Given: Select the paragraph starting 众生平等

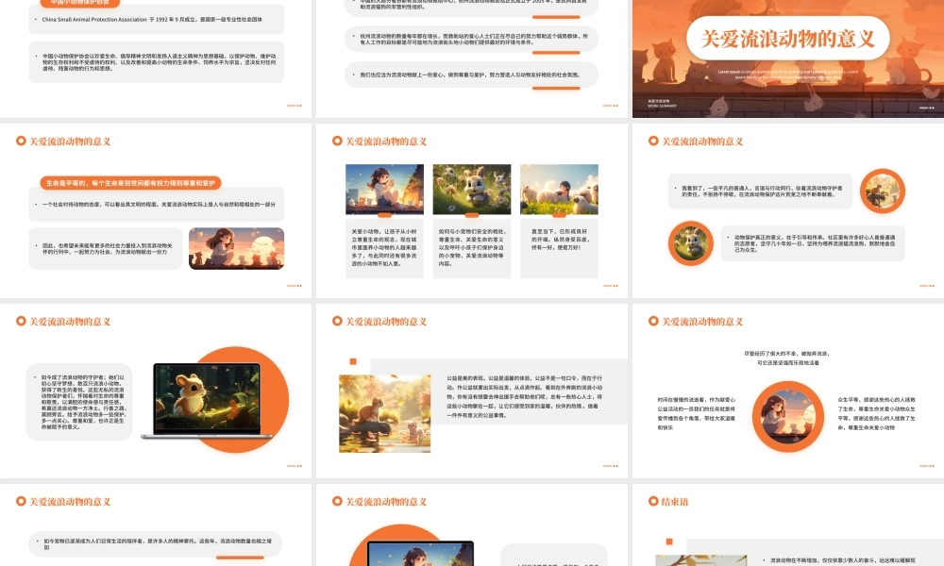Looking at the screenshot, I should pos(877,413).
